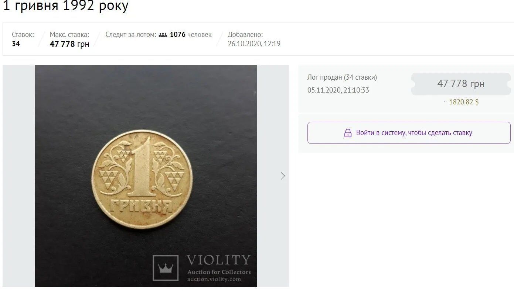Click the lot title '1 гривня 1992 року'

pos(66,6)
